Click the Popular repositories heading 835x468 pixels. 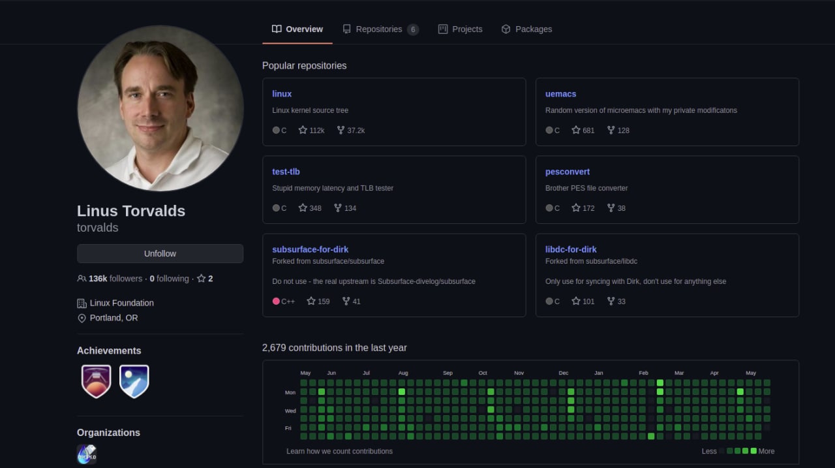[305, 66]
